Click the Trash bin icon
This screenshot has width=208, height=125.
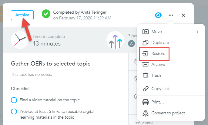coord(146,75)
